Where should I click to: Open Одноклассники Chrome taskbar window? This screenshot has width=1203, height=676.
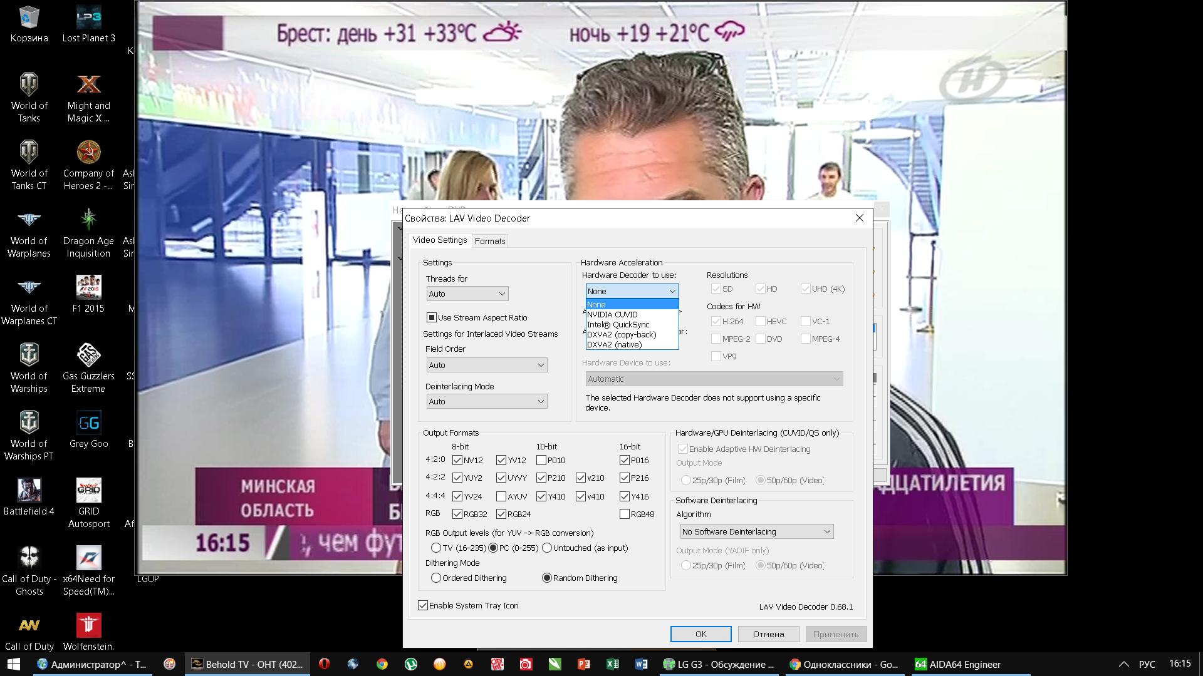pos(845,664)
